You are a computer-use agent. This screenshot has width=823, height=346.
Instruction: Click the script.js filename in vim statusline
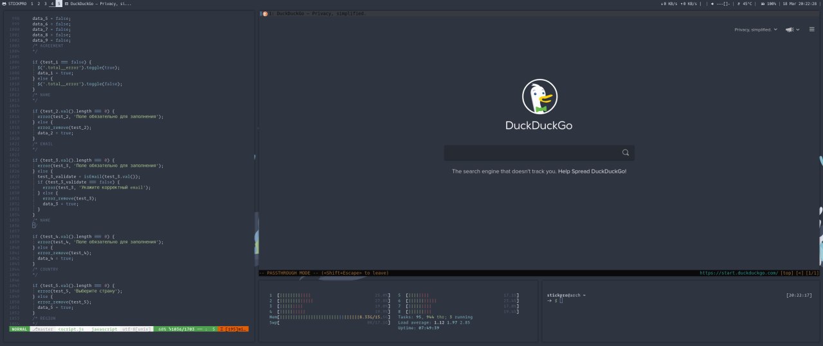pos(71,329)
